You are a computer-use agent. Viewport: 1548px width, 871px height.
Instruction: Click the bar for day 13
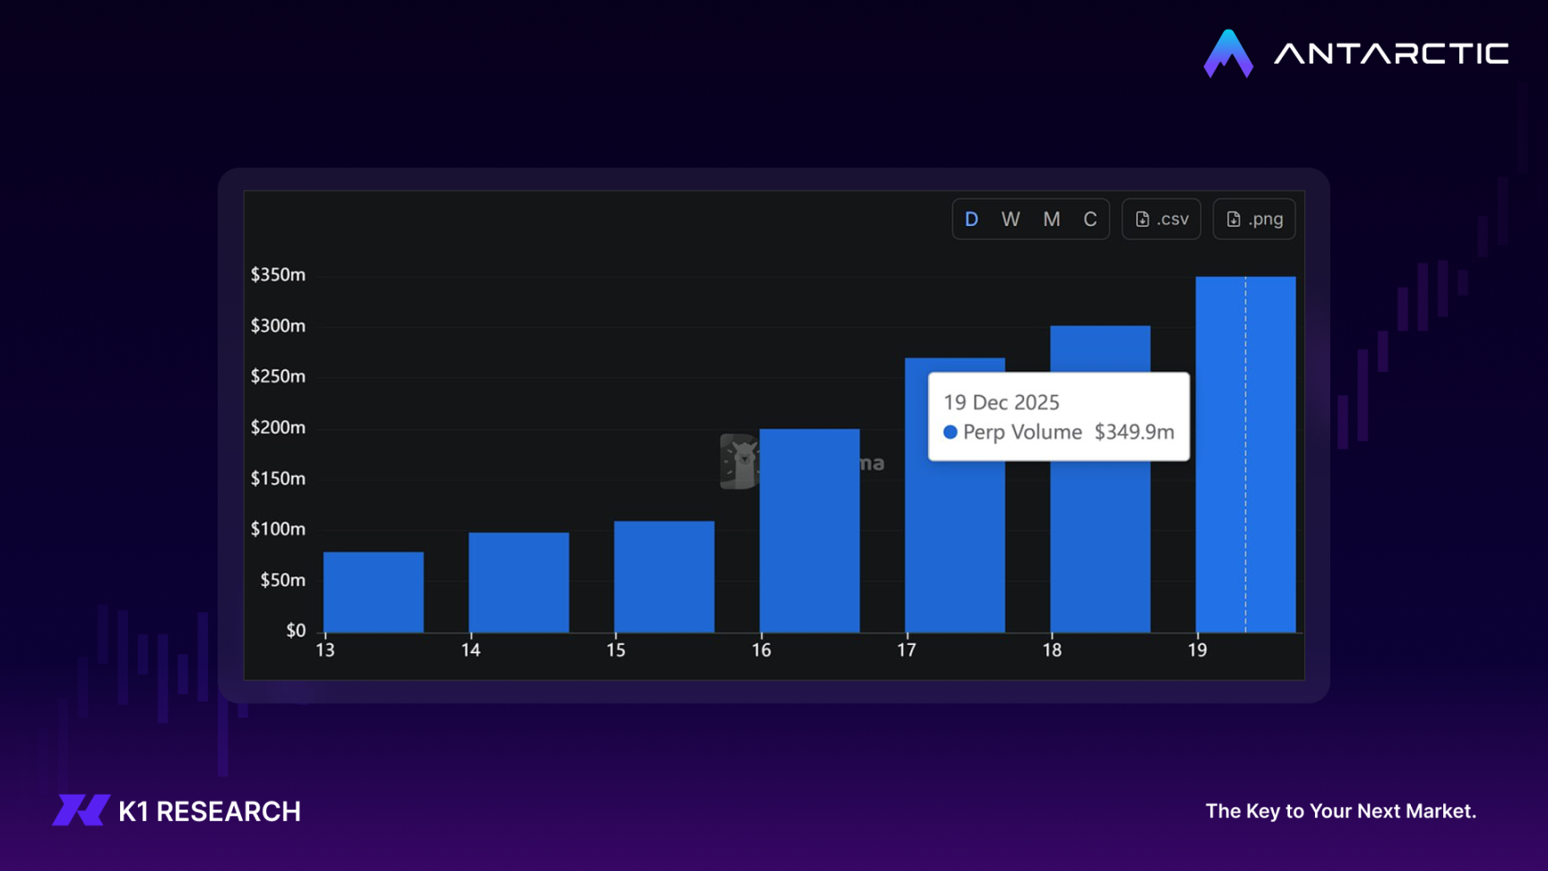tap(374, 592)
